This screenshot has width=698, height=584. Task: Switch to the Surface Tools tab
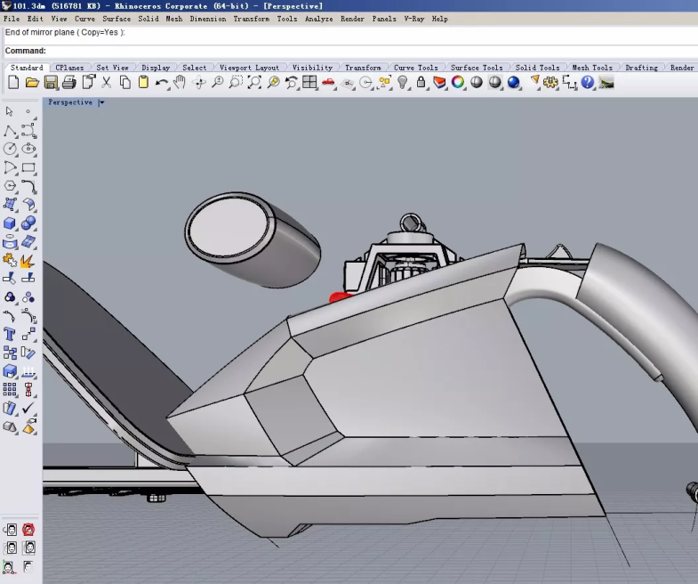[476, 68]
